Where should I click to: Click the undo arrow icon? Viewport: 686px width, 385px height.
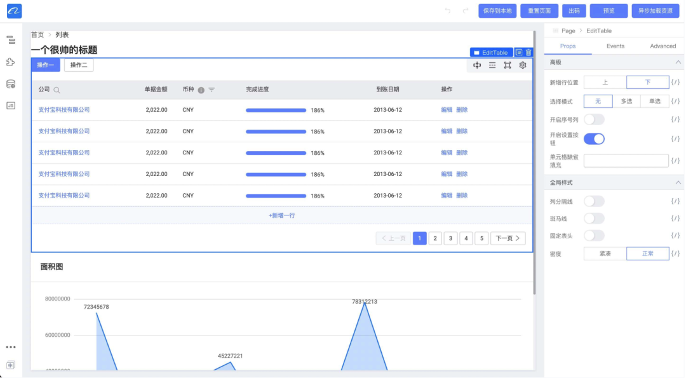click(x=448, y=11)
